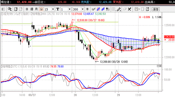Click the greyed document copy icon

[143, 9]
